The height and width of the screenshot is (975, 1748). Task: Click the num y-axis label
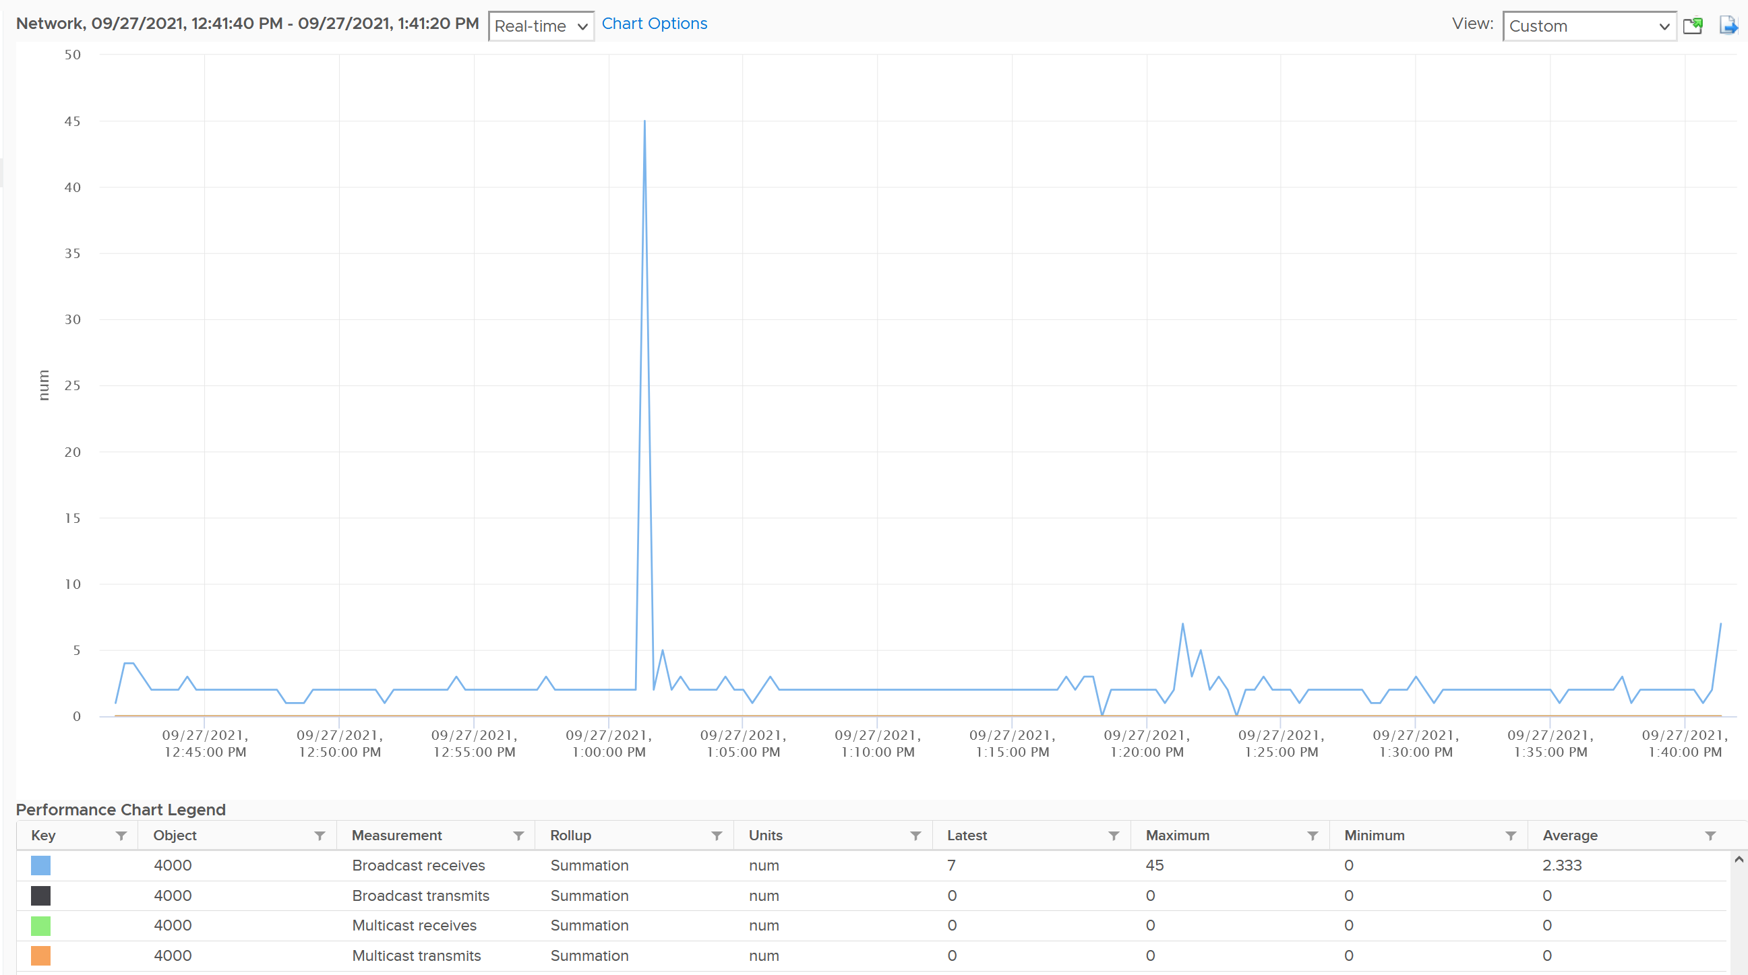(x=44, y=385)
